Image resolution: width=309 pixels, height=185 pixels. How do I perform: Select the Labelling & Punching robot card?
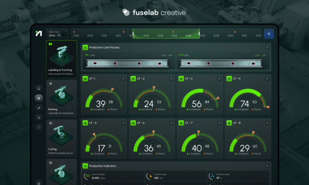click(x=62, y=59)
